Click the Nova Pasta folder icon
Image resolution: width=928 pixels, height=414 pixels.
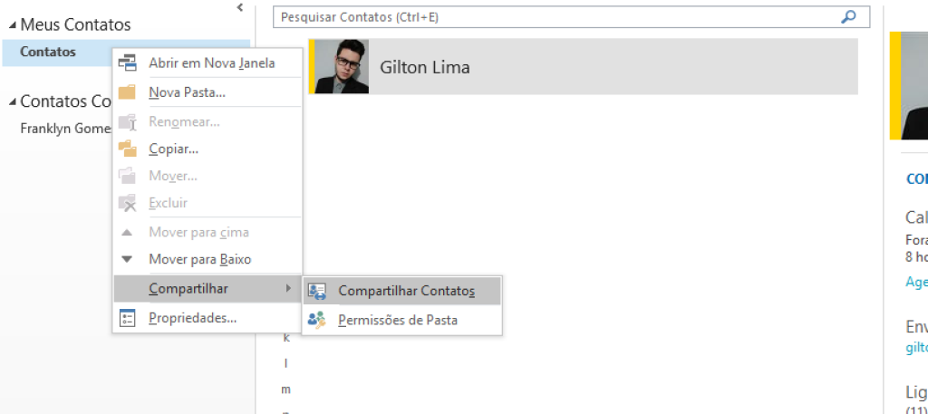point(127,92)
